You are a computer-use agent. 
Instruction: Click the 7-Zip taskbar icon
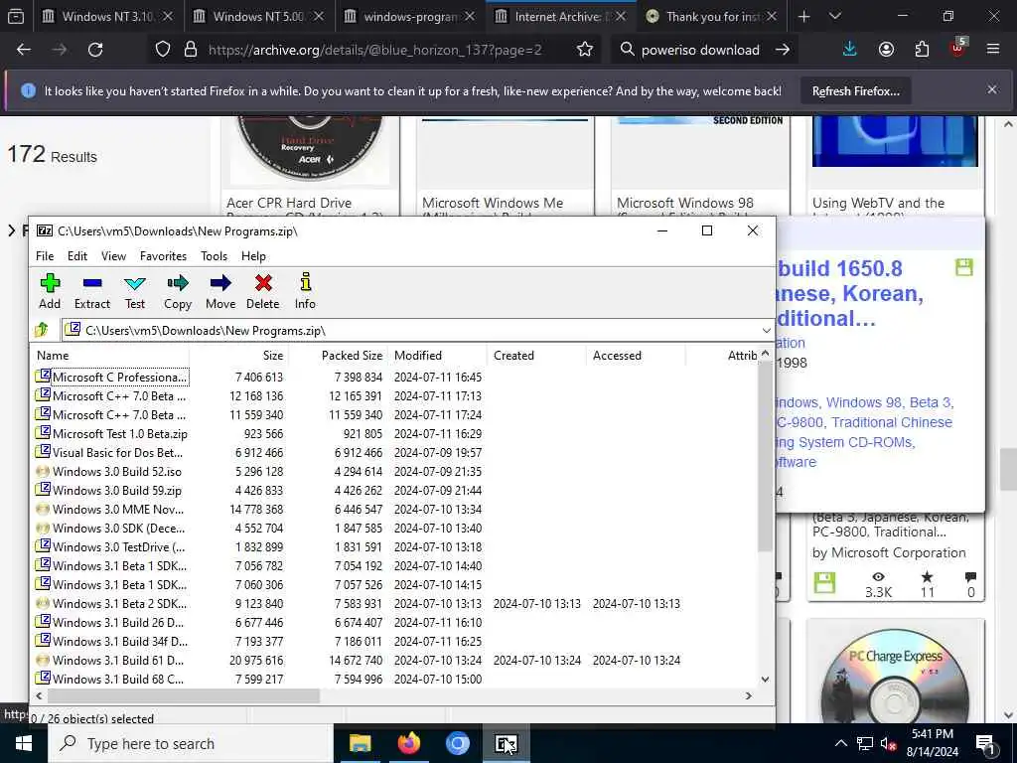click(506, 743)
